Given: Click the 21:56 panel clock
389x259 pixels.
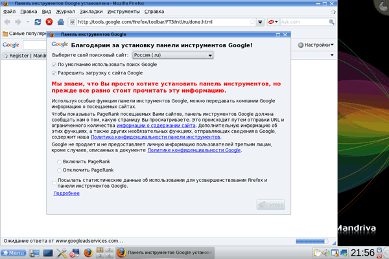Looking at the screenshot, I should (362, 253).
